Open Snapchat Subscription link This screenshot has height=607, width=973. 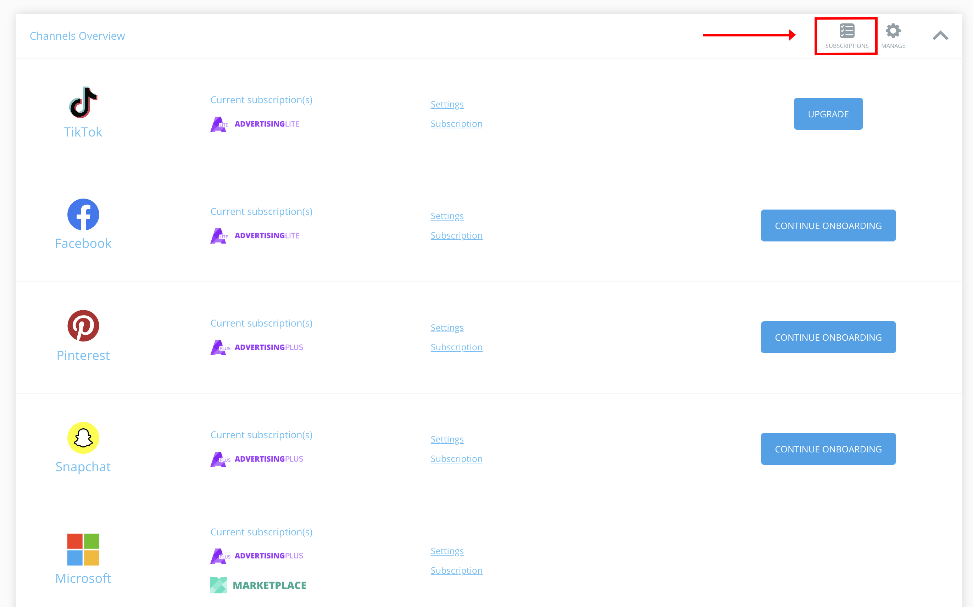coord(456,458)
